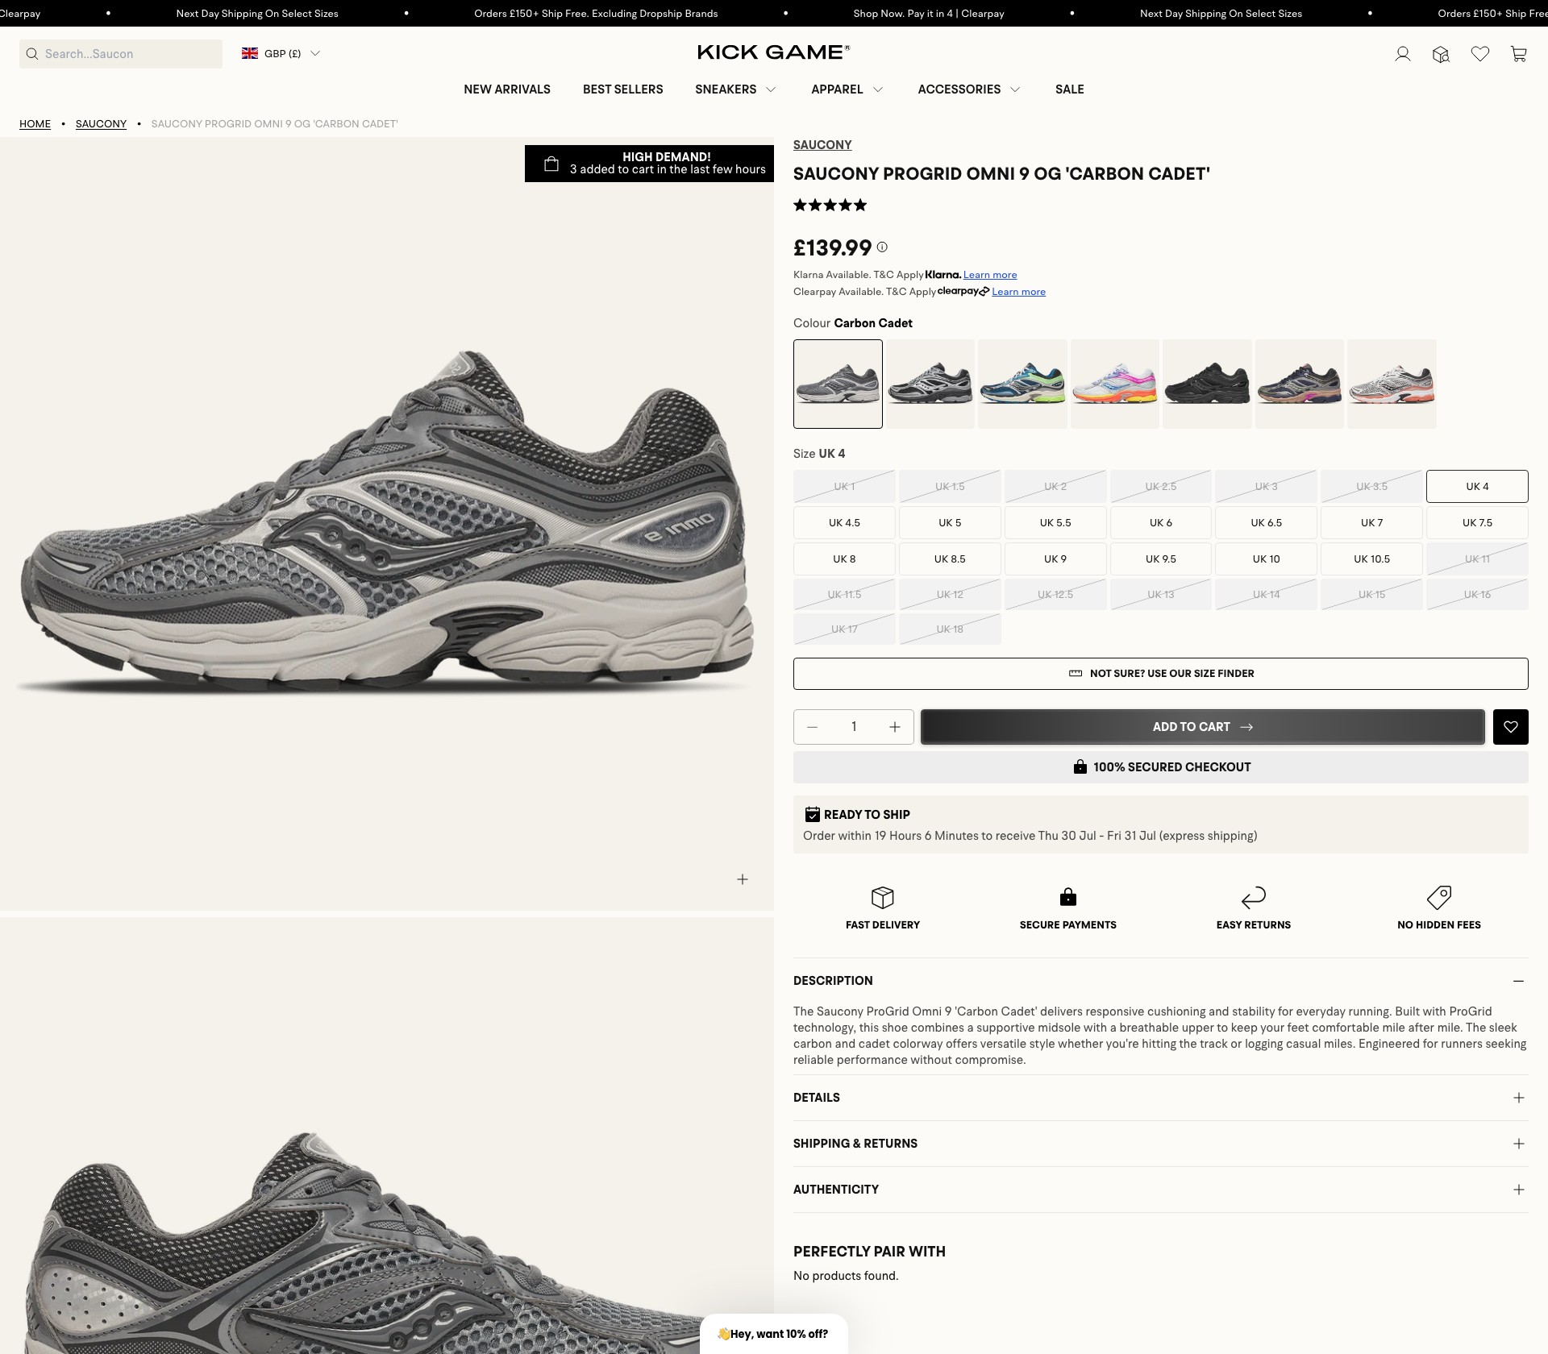Open the size finder button

pos(1161,674)
